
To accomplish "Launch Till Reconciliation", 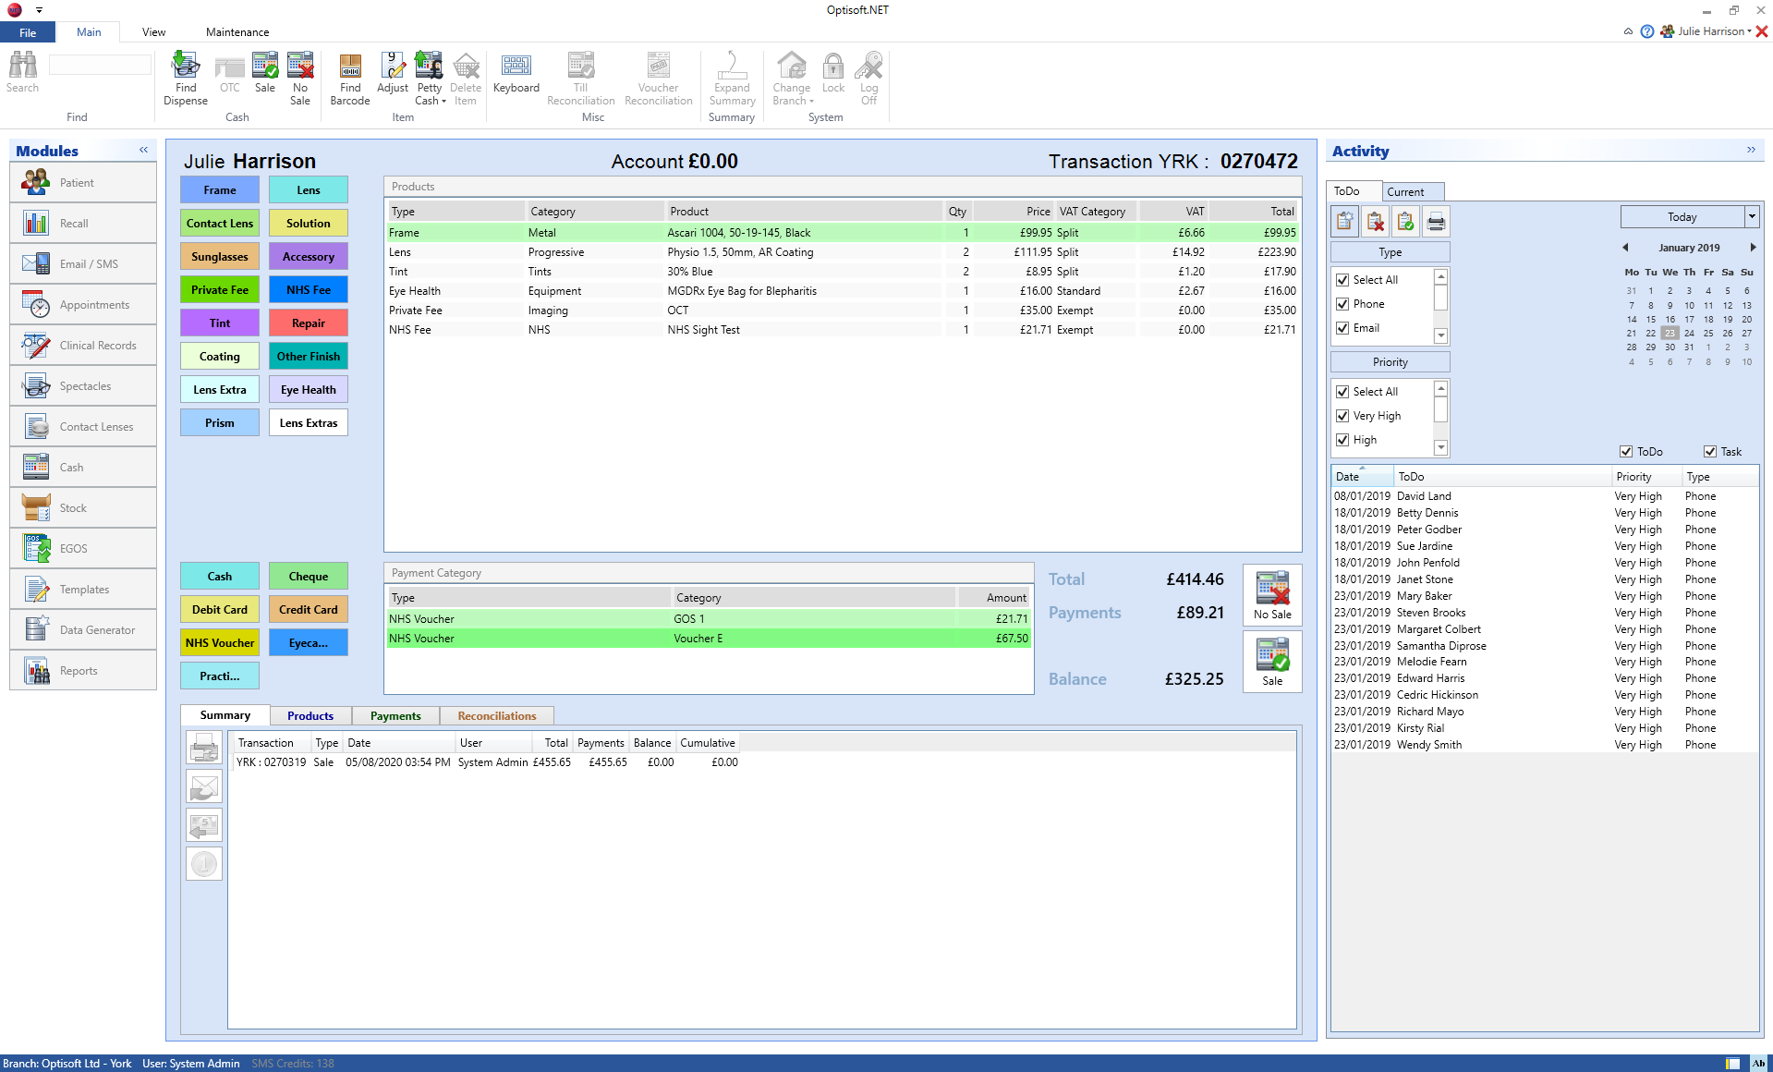I will [580, 79].
